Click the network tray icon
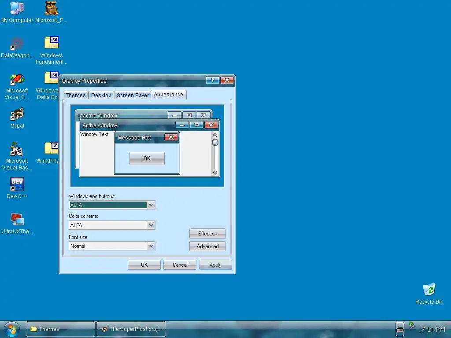Screen dimensions: 451x338 tap(412, 325)
